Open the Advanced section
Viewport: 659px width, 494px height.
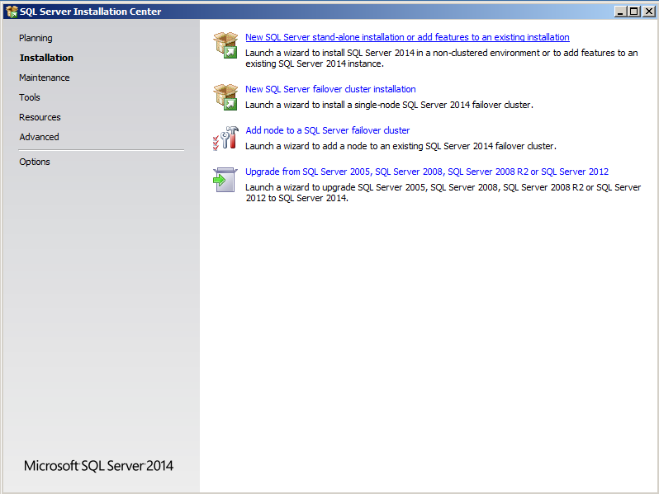(39, 137)
